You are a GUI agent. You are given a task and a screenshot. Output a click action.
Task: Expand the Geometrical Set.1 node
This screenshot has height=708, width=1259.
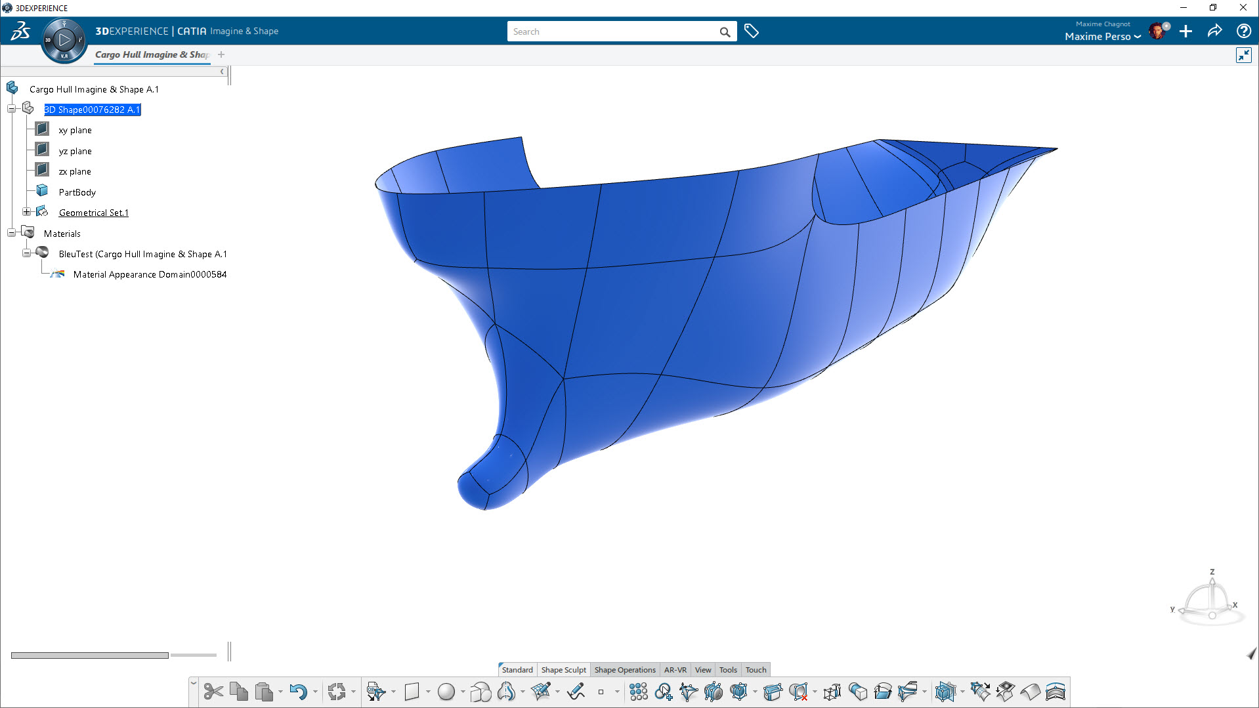[x=26, y=212]
